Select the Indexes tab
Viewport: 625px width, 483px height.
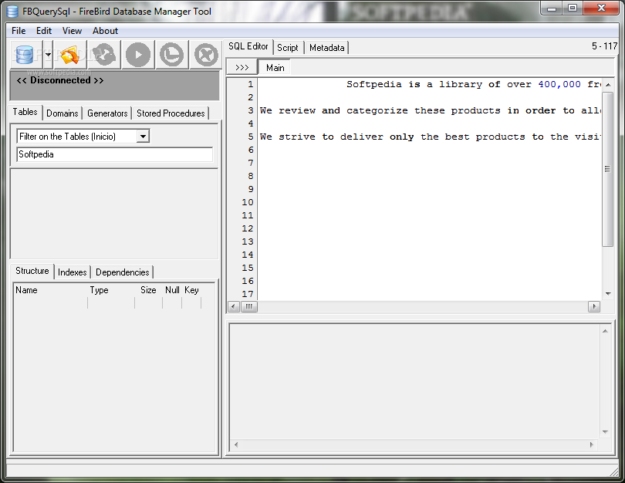pos(73,272)
